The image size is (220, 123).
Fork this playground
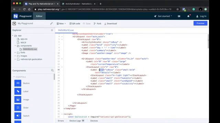tap(97, 24)
